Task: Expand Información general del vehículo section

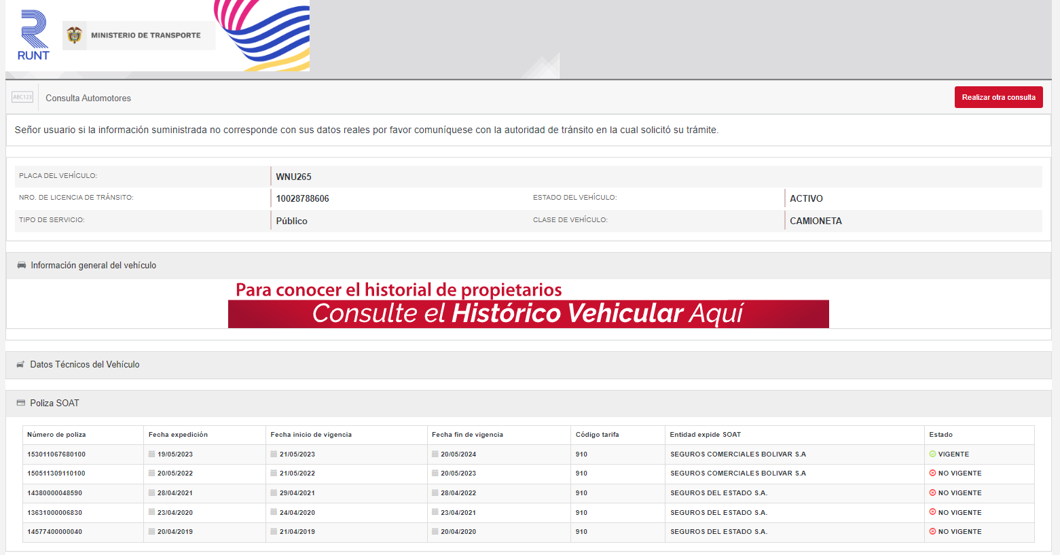Action: (93, 266)
